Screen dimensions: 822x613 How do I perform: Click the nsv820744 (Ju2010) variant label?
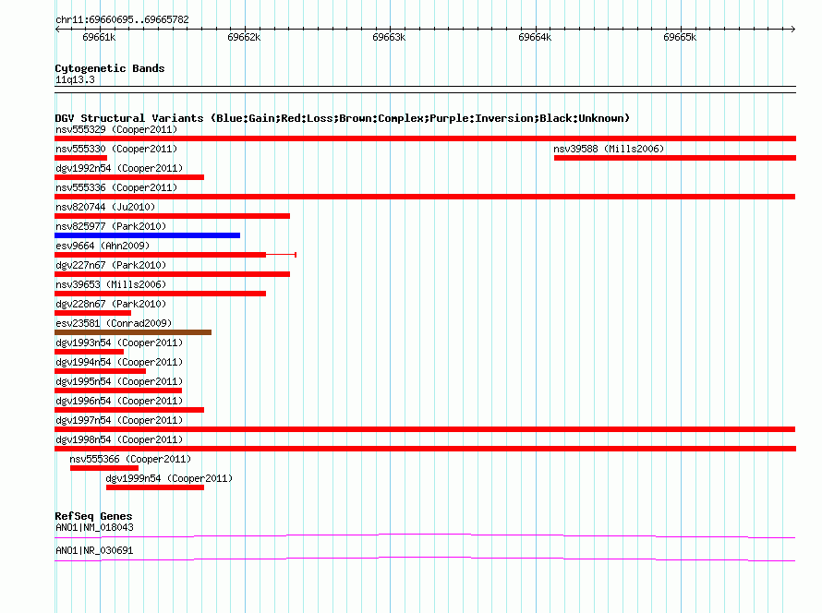(x=105, y=207)
